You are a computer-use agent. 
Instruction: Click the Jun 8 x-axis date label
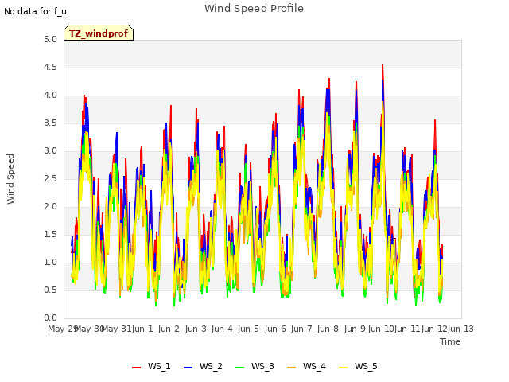coord(328,329)
